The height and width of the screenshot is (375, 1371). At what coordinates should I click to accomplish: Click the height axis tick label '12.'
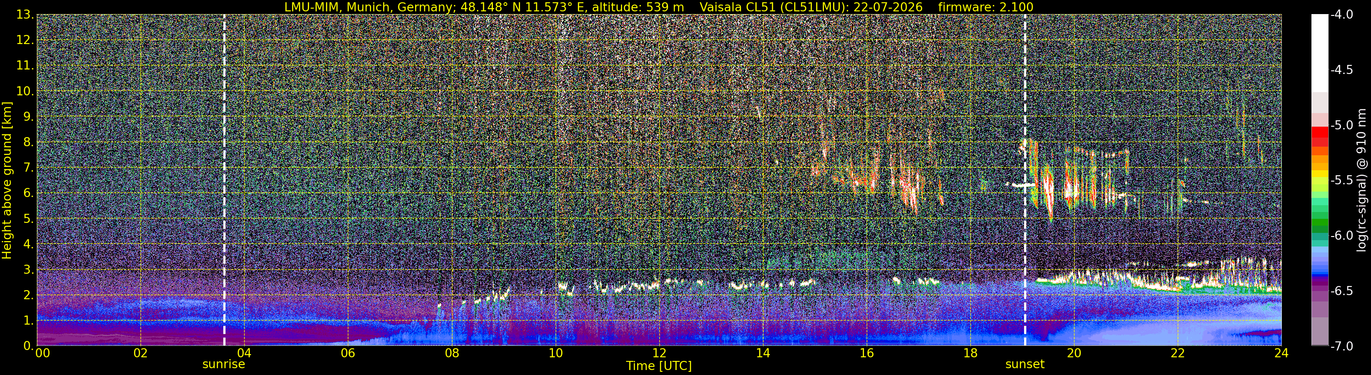tap(25, 40)
